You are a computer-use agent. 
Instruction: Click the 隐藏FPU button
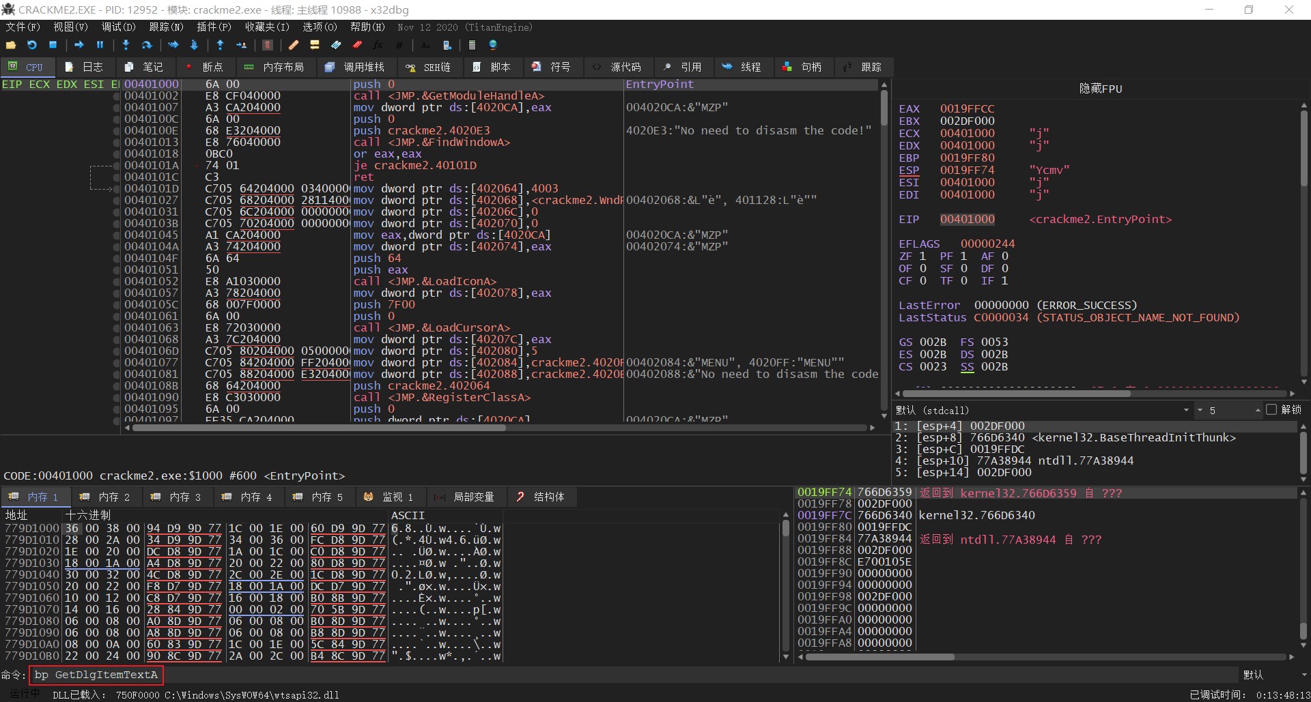tap(1100, 89)
